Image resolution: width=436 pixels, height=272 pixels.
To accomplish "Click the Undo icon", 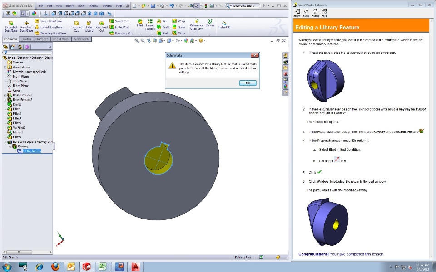I will click(172, 5).
